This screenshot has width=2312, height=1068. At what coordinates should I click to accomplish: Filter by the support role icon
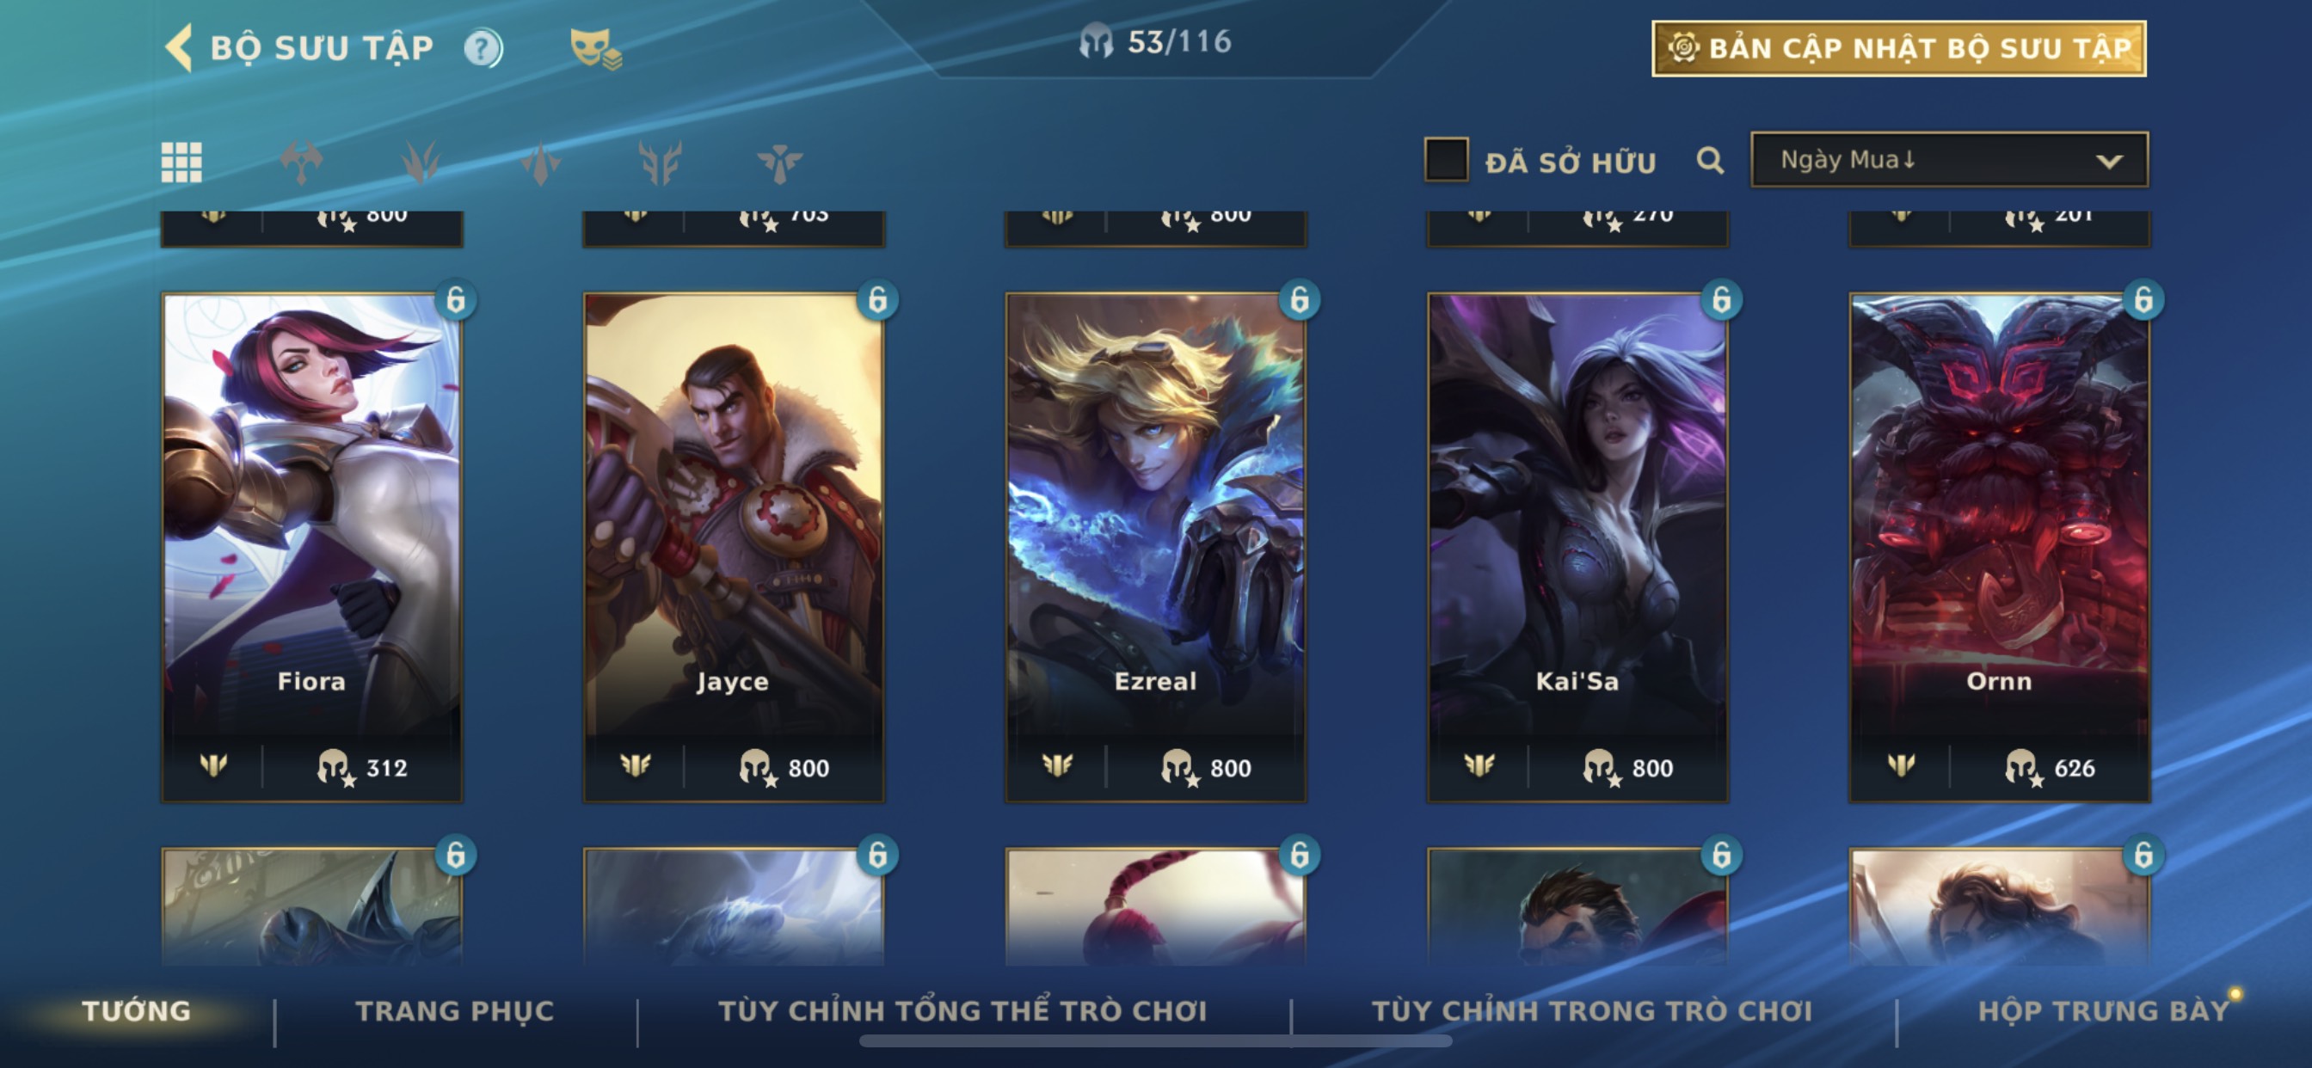point(779,163)
